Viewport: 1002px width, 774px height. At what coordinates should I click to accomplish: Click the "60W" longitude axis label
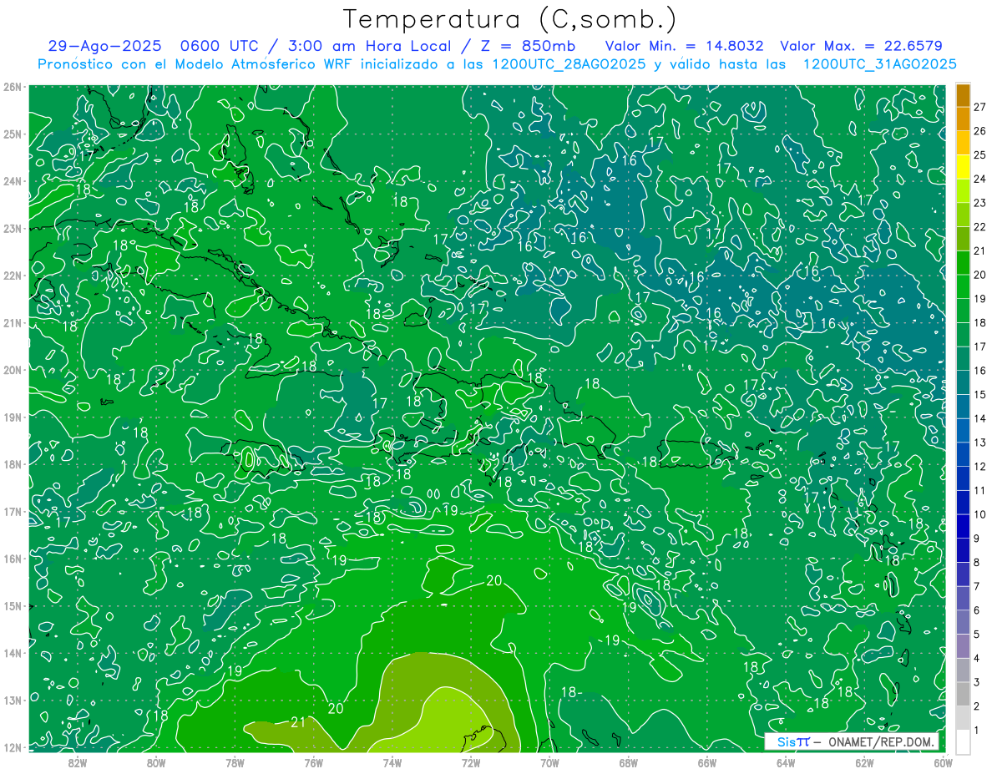(943, 762)
